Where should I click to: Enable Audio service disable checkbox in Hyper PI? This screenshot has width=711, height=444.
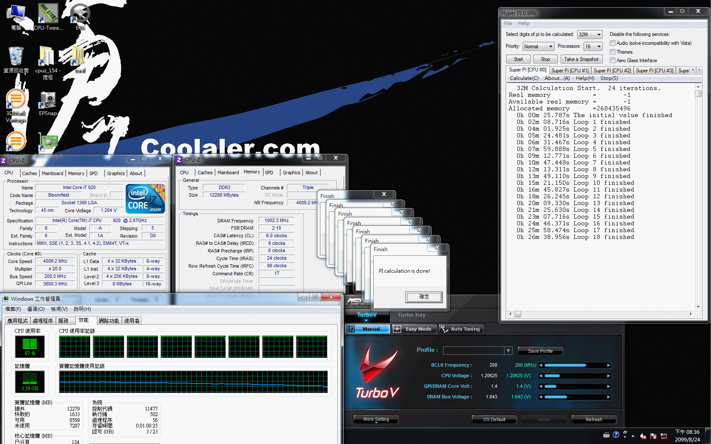[x=612, y=43]
